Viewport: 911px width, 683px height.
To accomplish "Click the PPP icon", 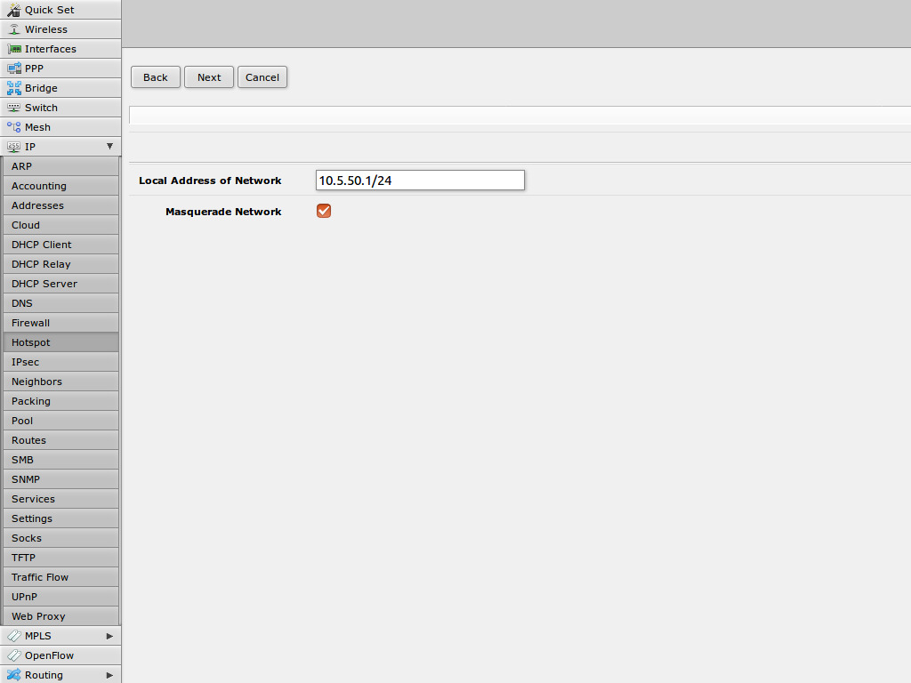I will (x=14, y=68).
